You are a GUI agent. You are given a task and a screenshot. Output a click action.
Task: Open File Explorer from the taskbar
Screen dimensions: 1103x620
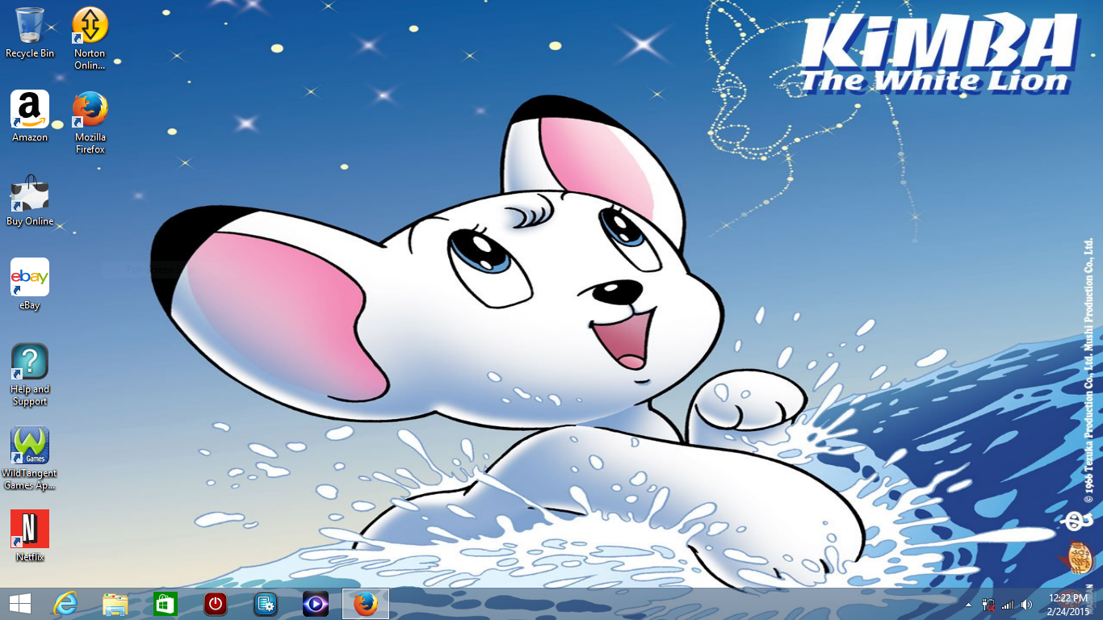click(x=115, y=604)
